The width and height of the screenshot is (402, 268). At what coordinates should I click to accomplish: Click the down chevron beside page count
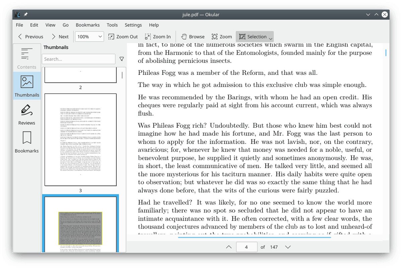click(288, 247)
